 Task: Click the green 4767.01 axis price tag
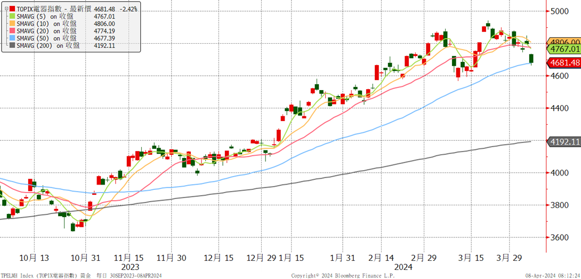click(x=564, y=49)
